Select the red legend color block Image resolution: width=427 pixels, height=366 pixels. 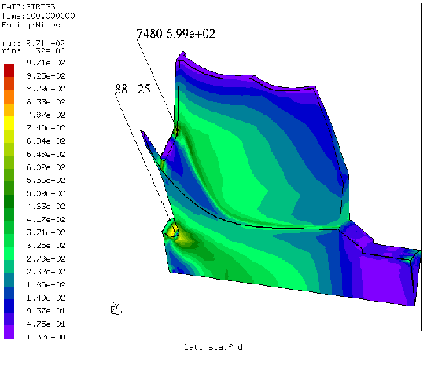[9, 71]
